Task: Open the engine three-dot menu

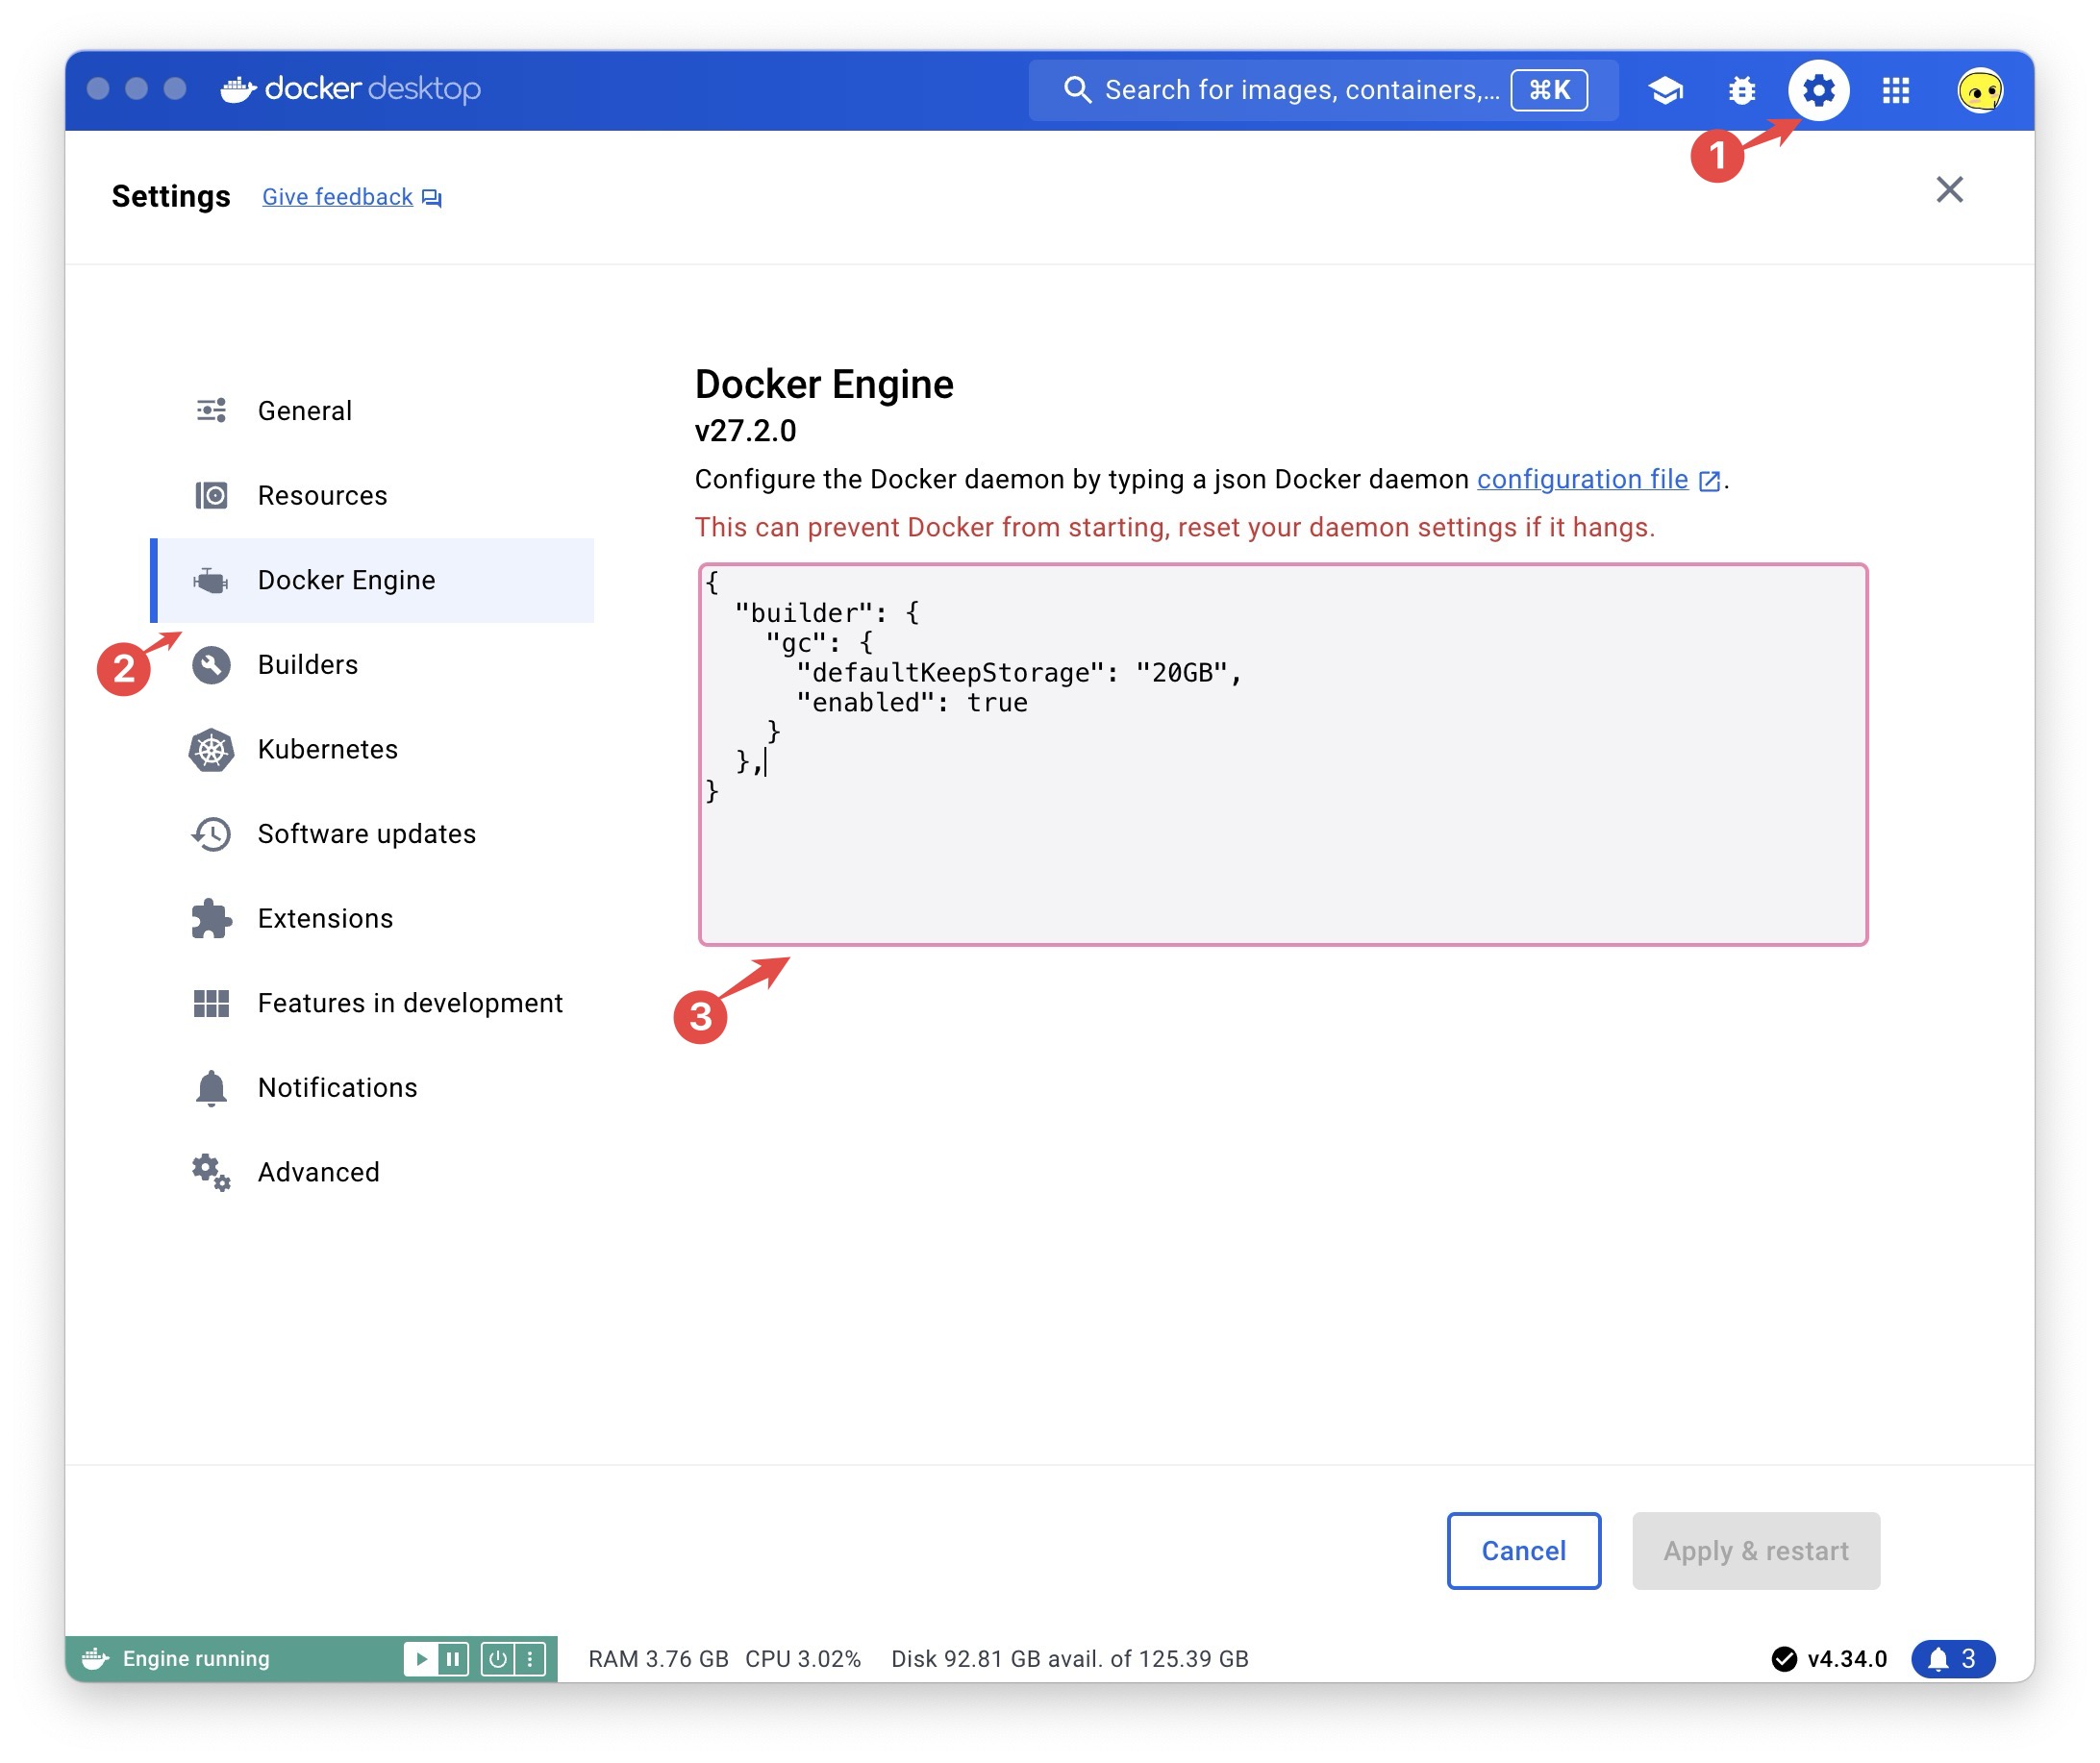Action: tap(529, 1659)
